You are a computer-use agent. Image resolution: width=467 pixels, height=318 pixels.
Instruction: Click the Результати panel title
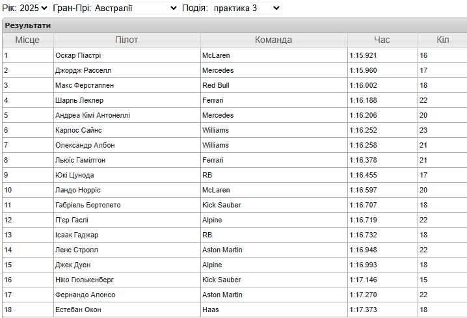pos(28,25)
